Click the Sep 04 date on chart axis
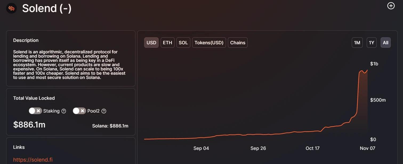 click(201, 148)
